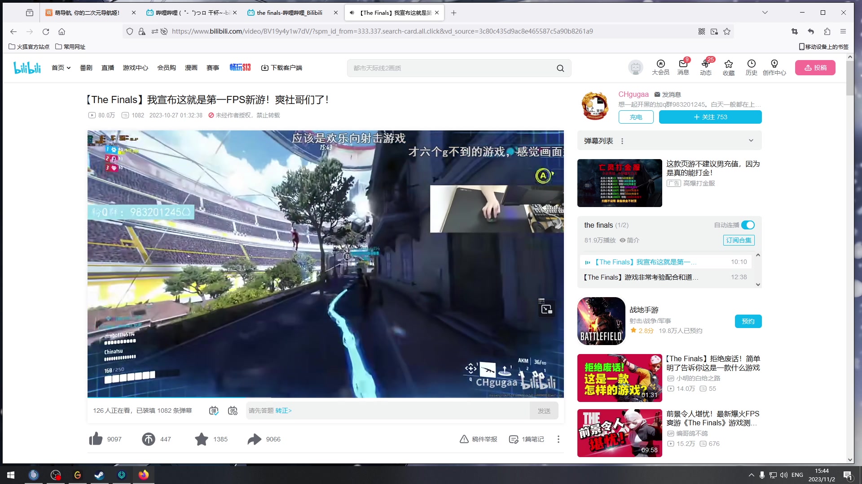The image size is (862, 484).
Task: Open 创作中心 lightbulb icon
Action: pos(774,68)
